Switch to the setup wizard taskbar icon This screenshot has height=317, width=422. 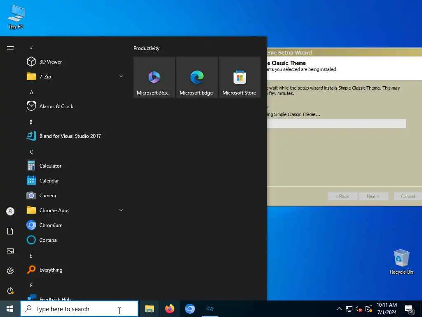210,309
